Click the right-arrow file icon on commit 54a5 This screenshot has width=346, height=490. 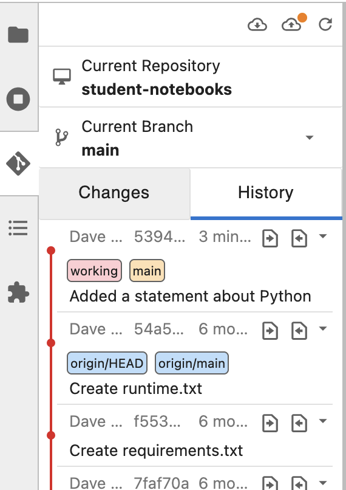pyautogui.click(x=270, y=331)
